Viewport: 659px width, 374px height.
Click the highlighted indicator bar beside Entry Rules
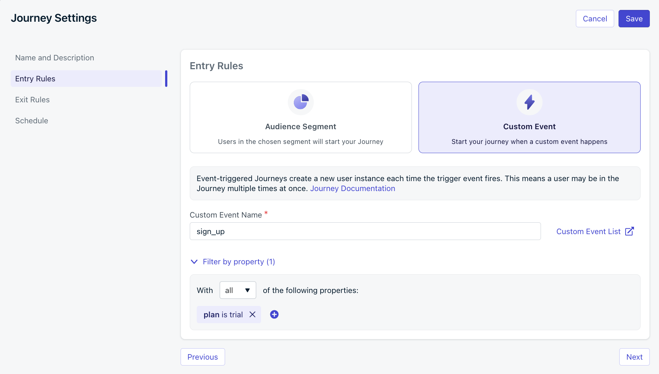pyautogui.click(x=166, y=78)
